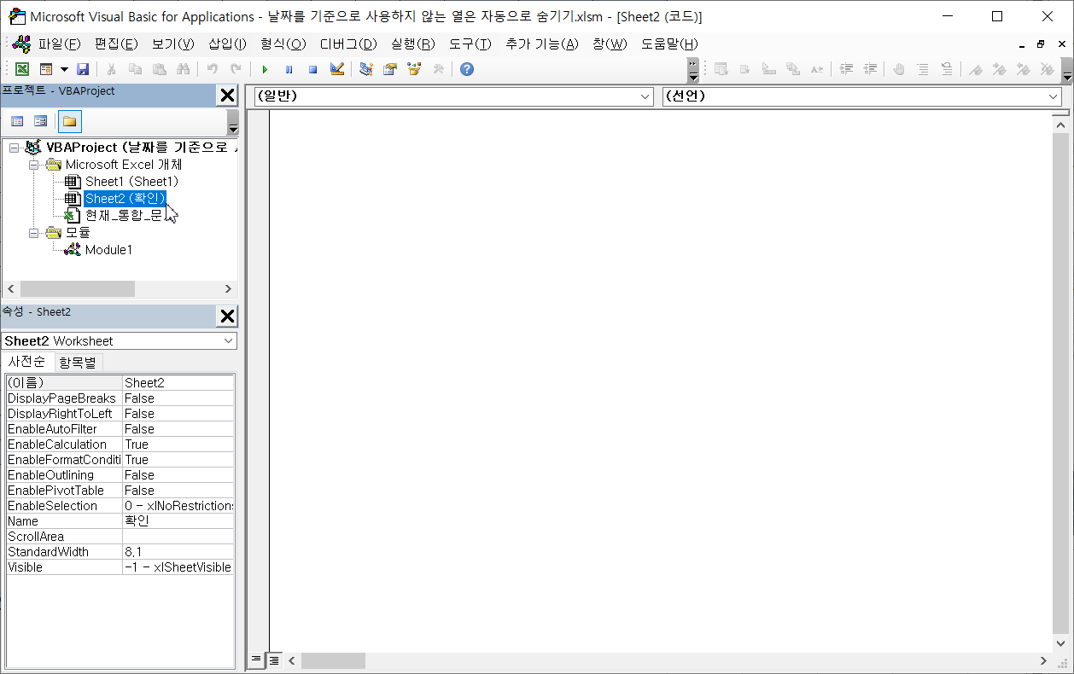Uncomment Block toolbar icon
Screen dimensions: 1074x674
pyautogui.click(x=946, y=69)
